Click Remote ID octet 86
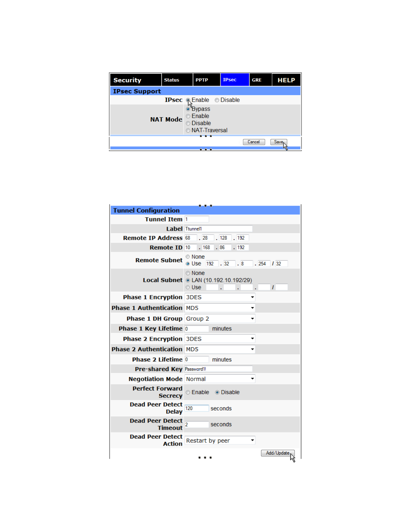This screenshot has height=516, width=399. (225, 248)
